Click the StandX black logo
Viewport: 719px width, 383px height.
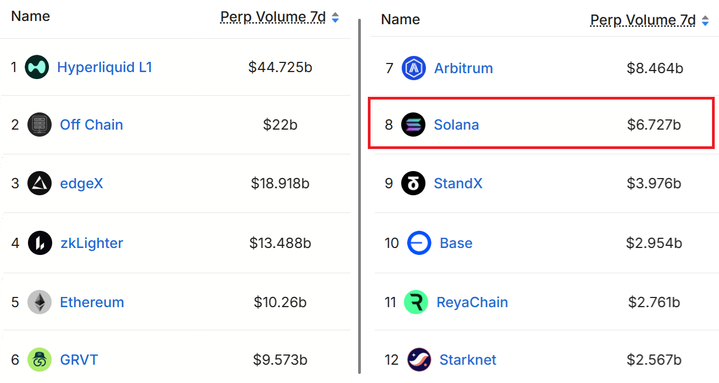point(413,183)
